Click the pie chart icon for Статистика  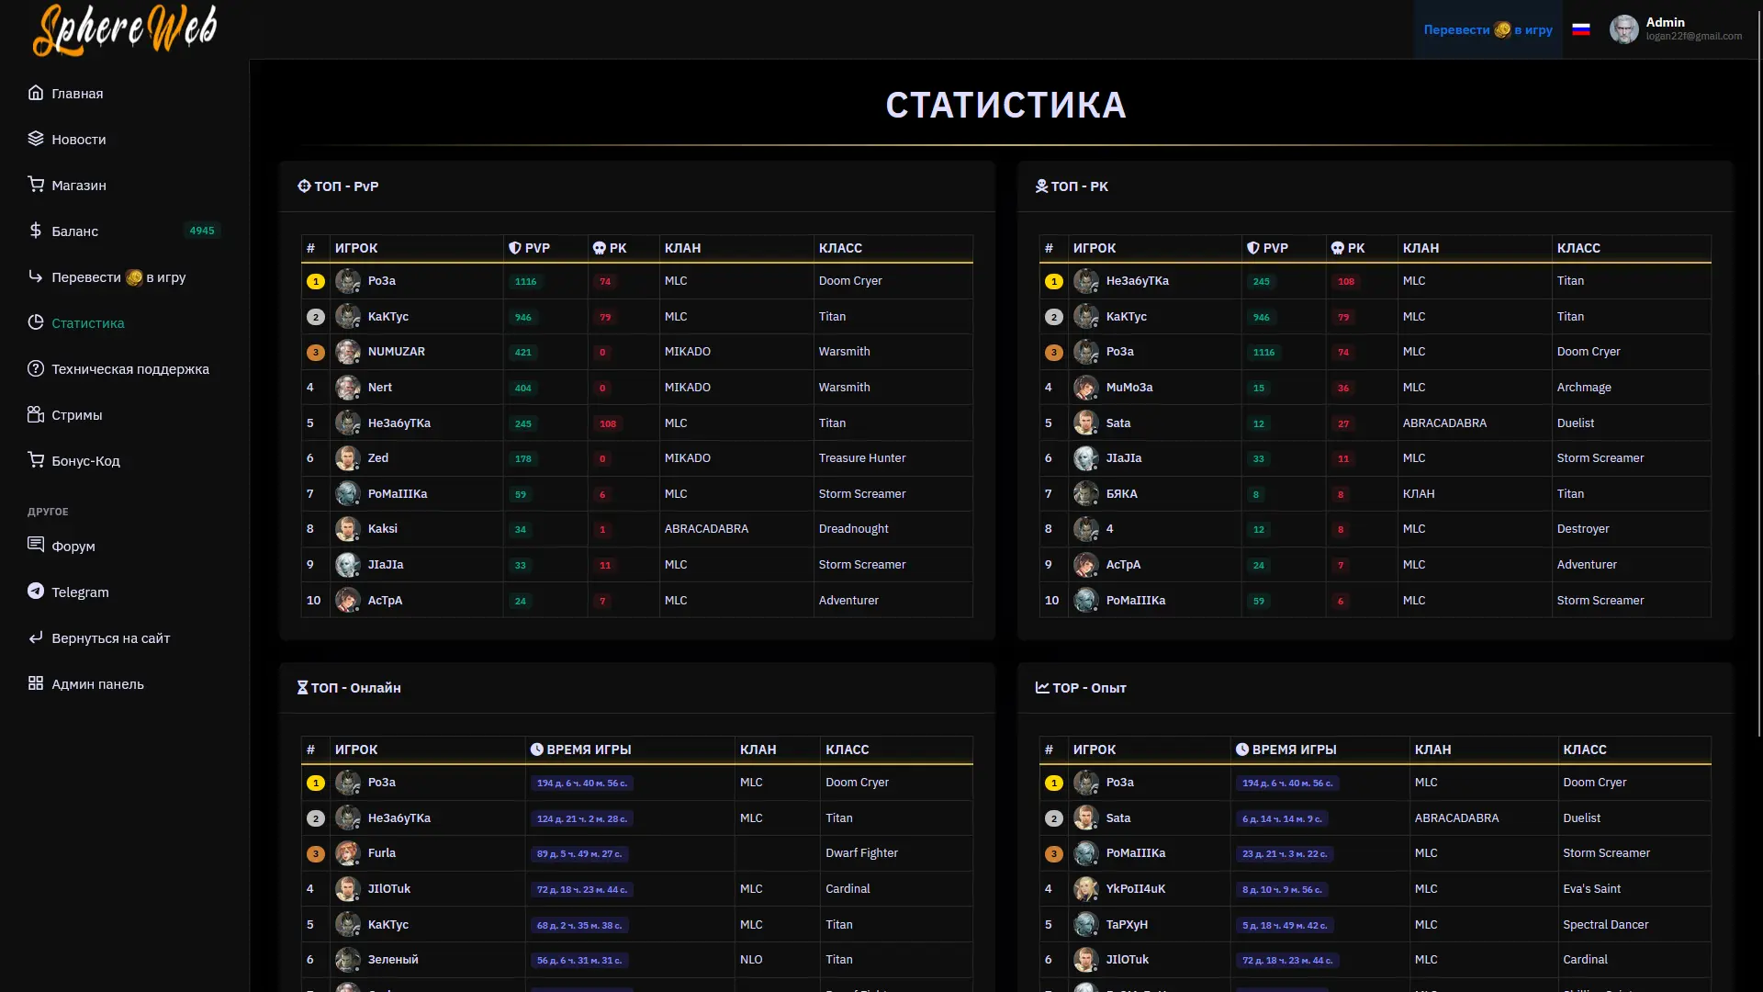36,322
